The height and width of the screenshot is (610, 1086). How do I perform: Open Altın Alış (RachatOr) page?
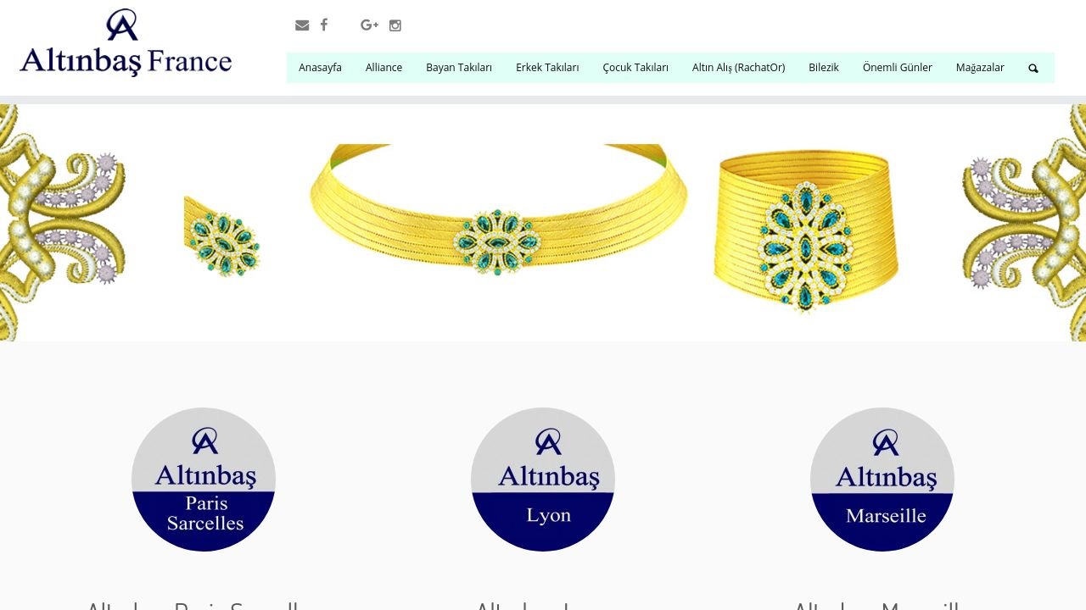738,68
